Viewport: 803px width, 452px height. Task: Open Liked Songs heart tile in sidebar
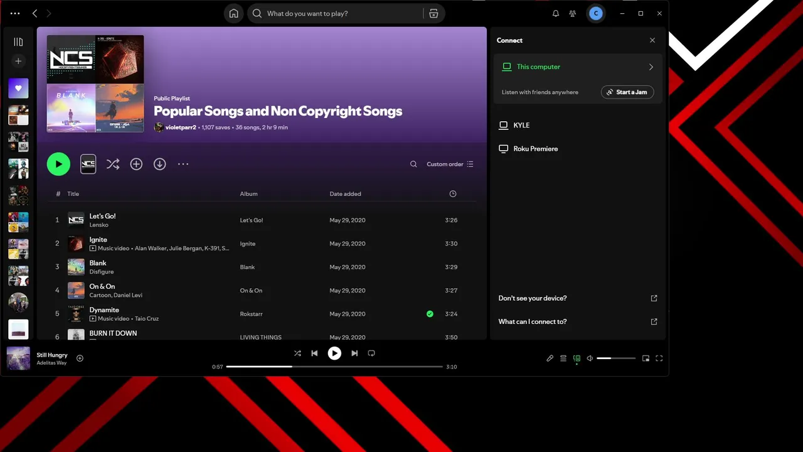pos(18,89)
